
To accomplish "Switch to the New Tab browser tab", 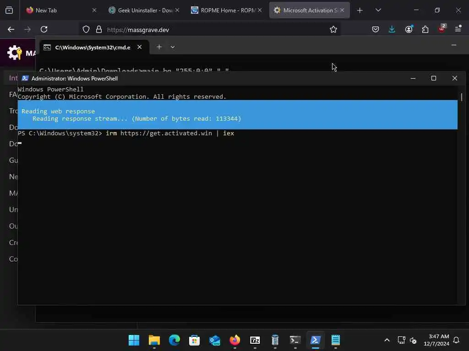I will pyautogui.click(x=61, y=10).
